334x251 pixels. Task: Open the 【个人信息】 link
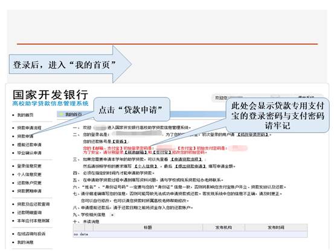tap(146, 166)
